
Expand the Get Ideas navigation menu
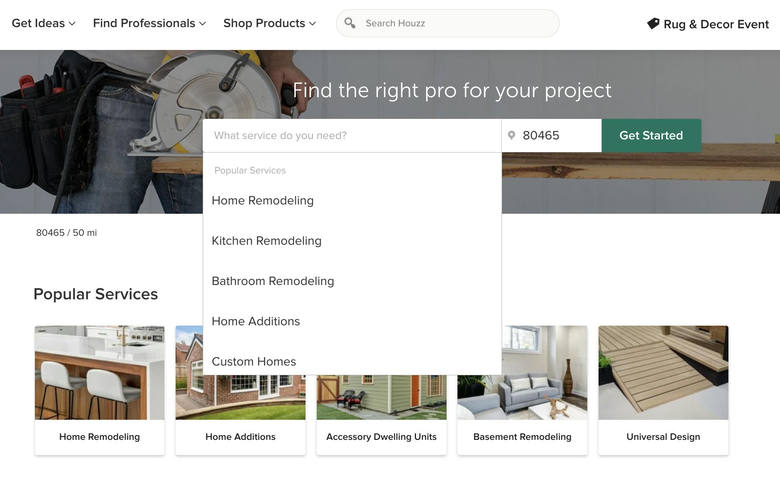[43, 23]
